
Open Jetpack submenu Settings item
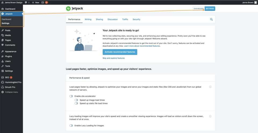(5, 23)
